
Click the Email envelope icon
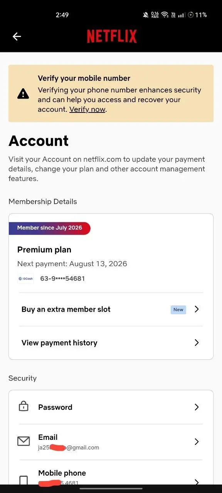pos(24,441)
